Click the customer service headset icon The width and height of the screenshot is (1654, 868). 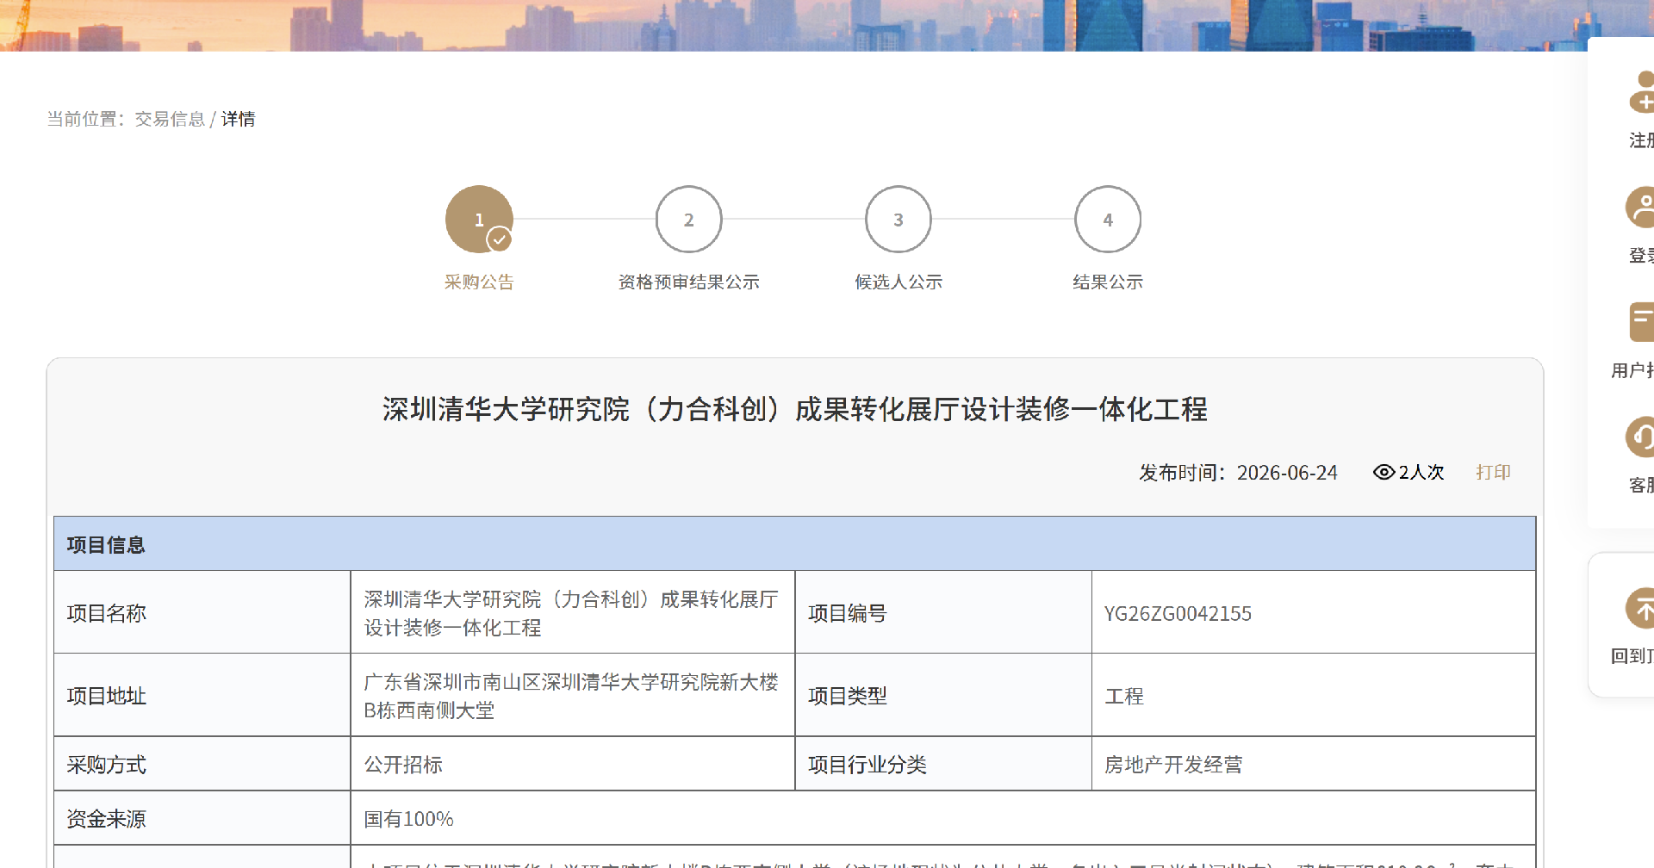1640,437
